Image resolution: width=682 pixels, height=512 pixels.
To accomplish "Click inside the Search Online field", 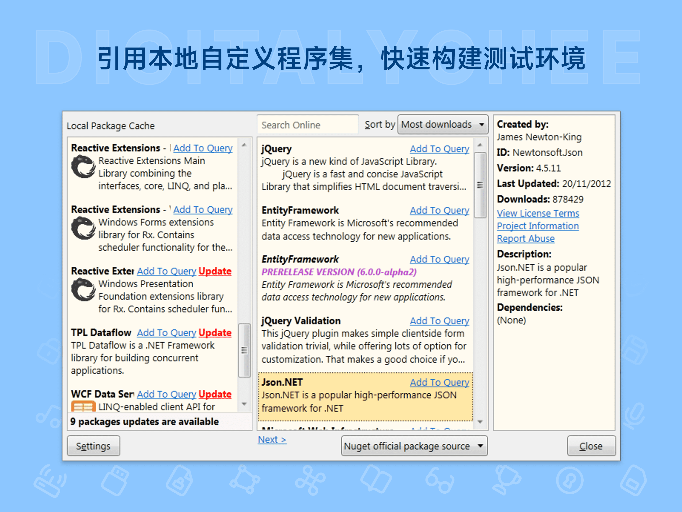I will pyautogui.click(x=307, y=125).
